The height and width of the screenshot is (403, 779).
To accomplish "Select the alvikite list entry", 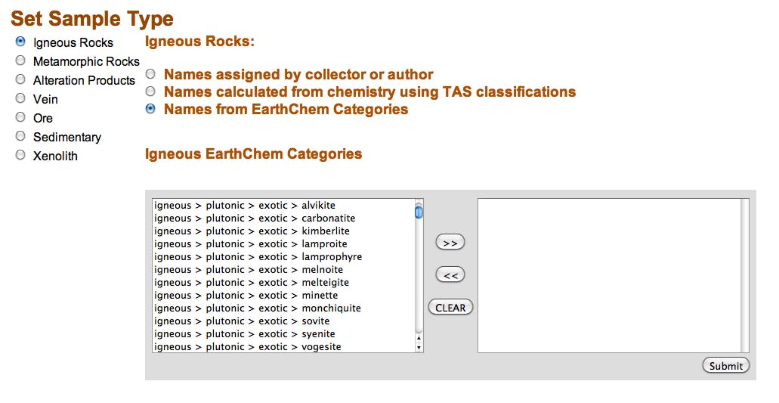I will (x=283, y=205).
